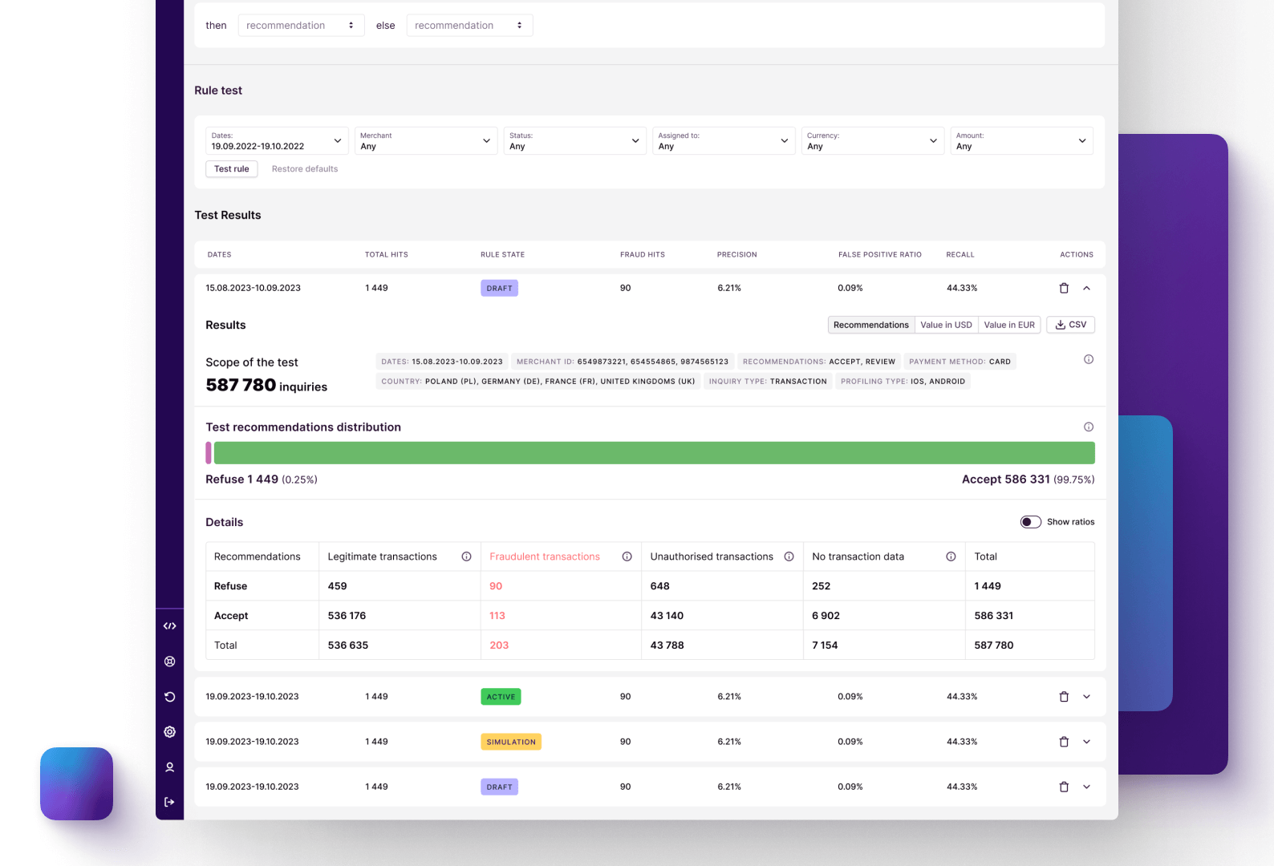Open the history icon in sidebar
This screenshot has width=1274, height=866.
point(169,697)
